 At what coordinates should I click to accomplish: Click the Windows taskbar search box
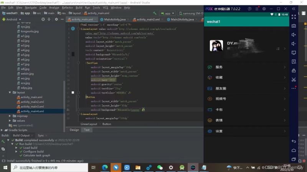[x=50, y=167]
